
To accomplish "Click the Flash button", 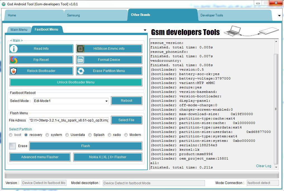I will 86,146.
